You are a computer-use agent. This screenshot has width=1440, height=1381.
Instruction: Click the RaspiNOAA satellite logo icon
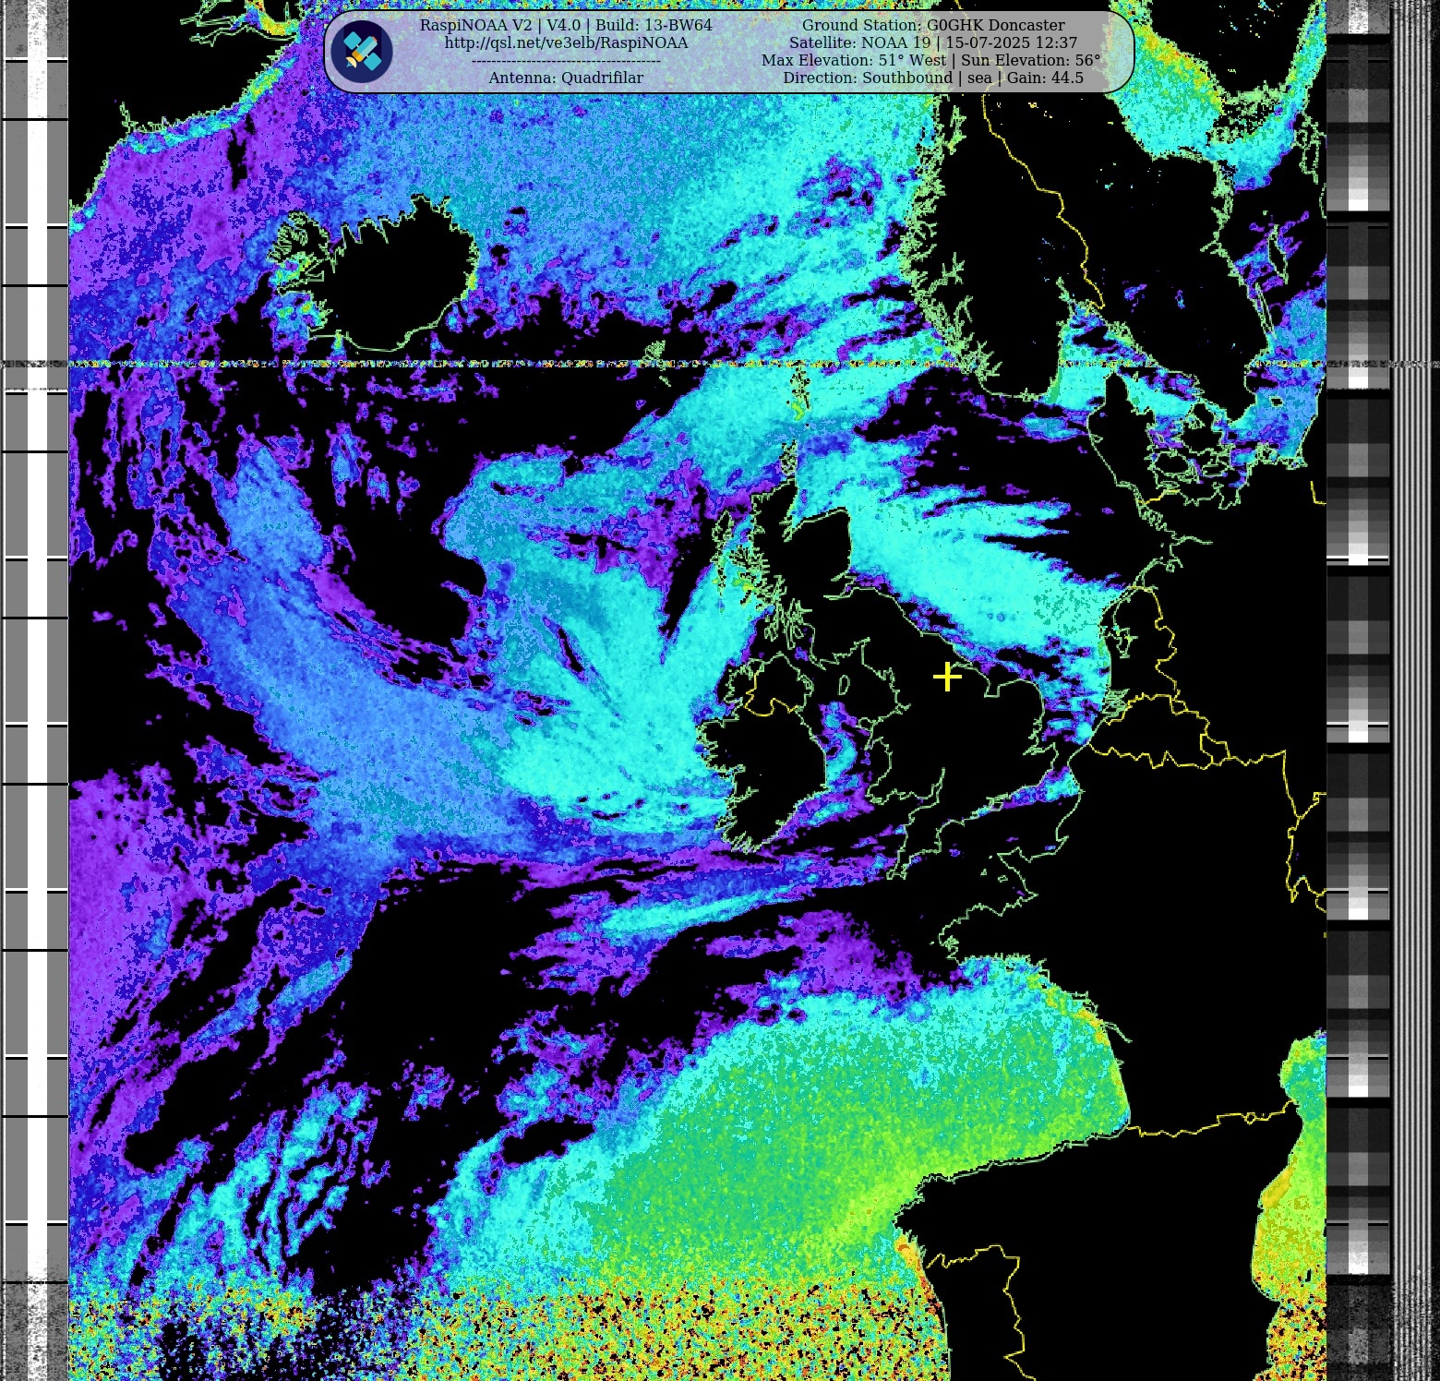362,52
